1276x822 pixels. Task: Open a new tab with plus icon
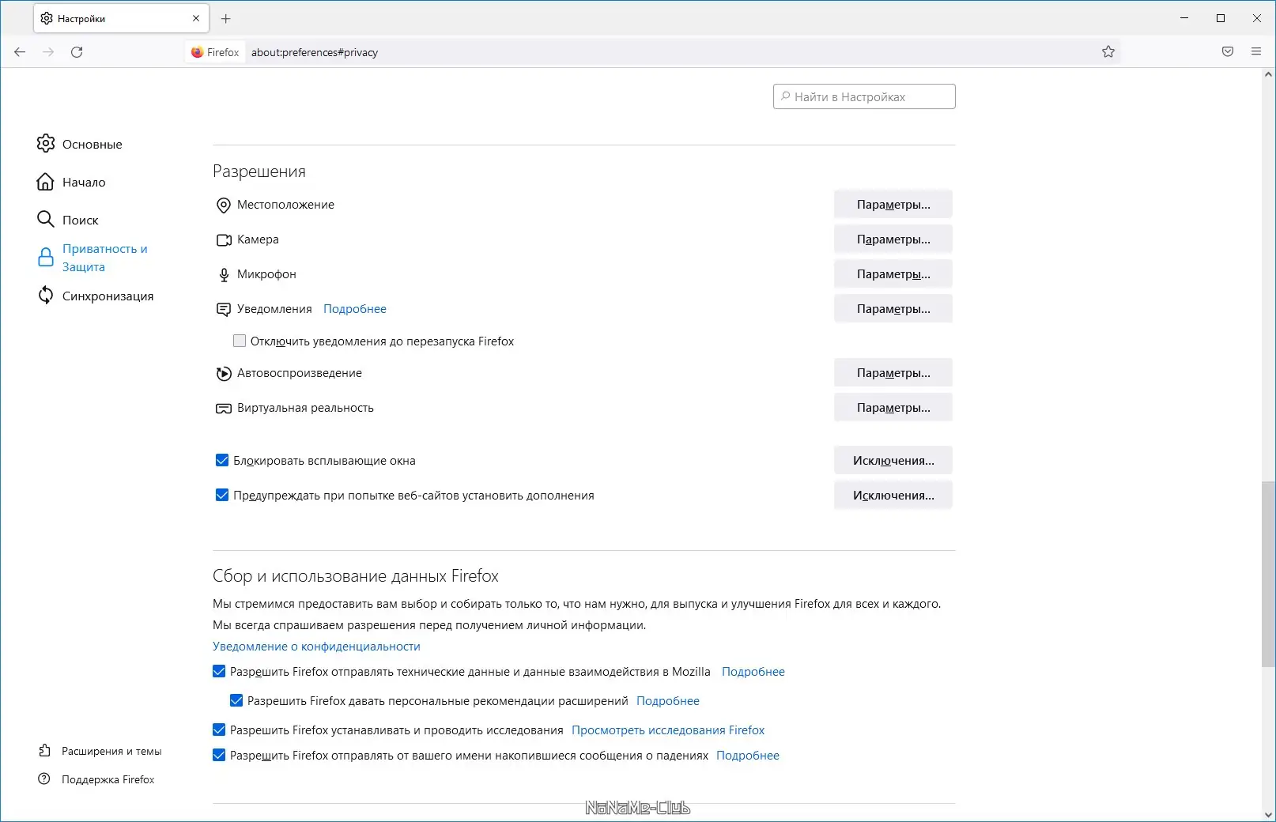click(226, 18)
